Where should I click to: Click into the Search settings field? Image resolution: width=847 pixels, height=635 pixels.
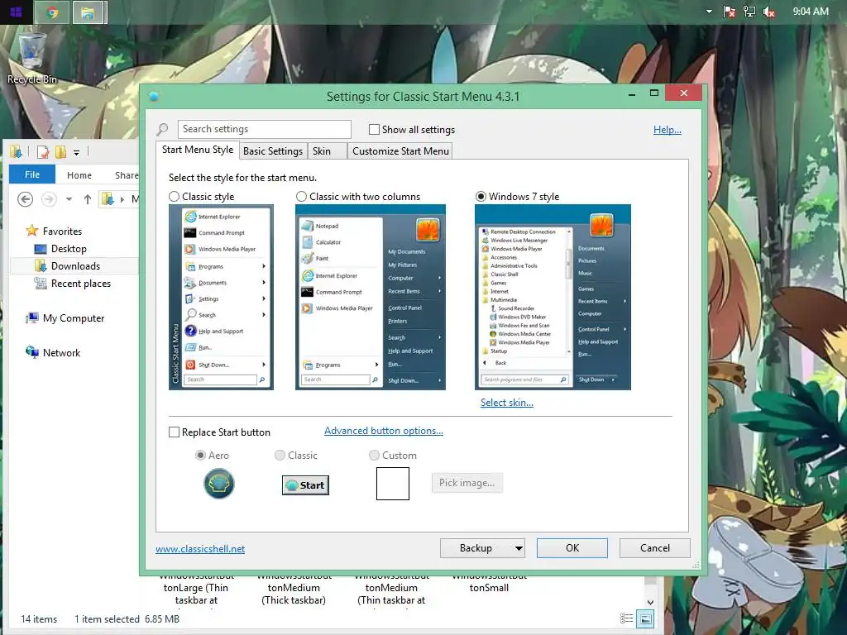(264, 129)
